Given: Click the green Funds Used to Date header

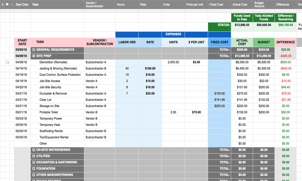Looking at the screenshot, I should pos(242,18).
